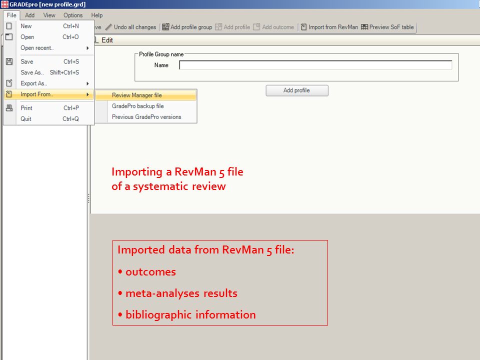Click the New file icon in File menu
480x360 pixels.
point(9,26)
